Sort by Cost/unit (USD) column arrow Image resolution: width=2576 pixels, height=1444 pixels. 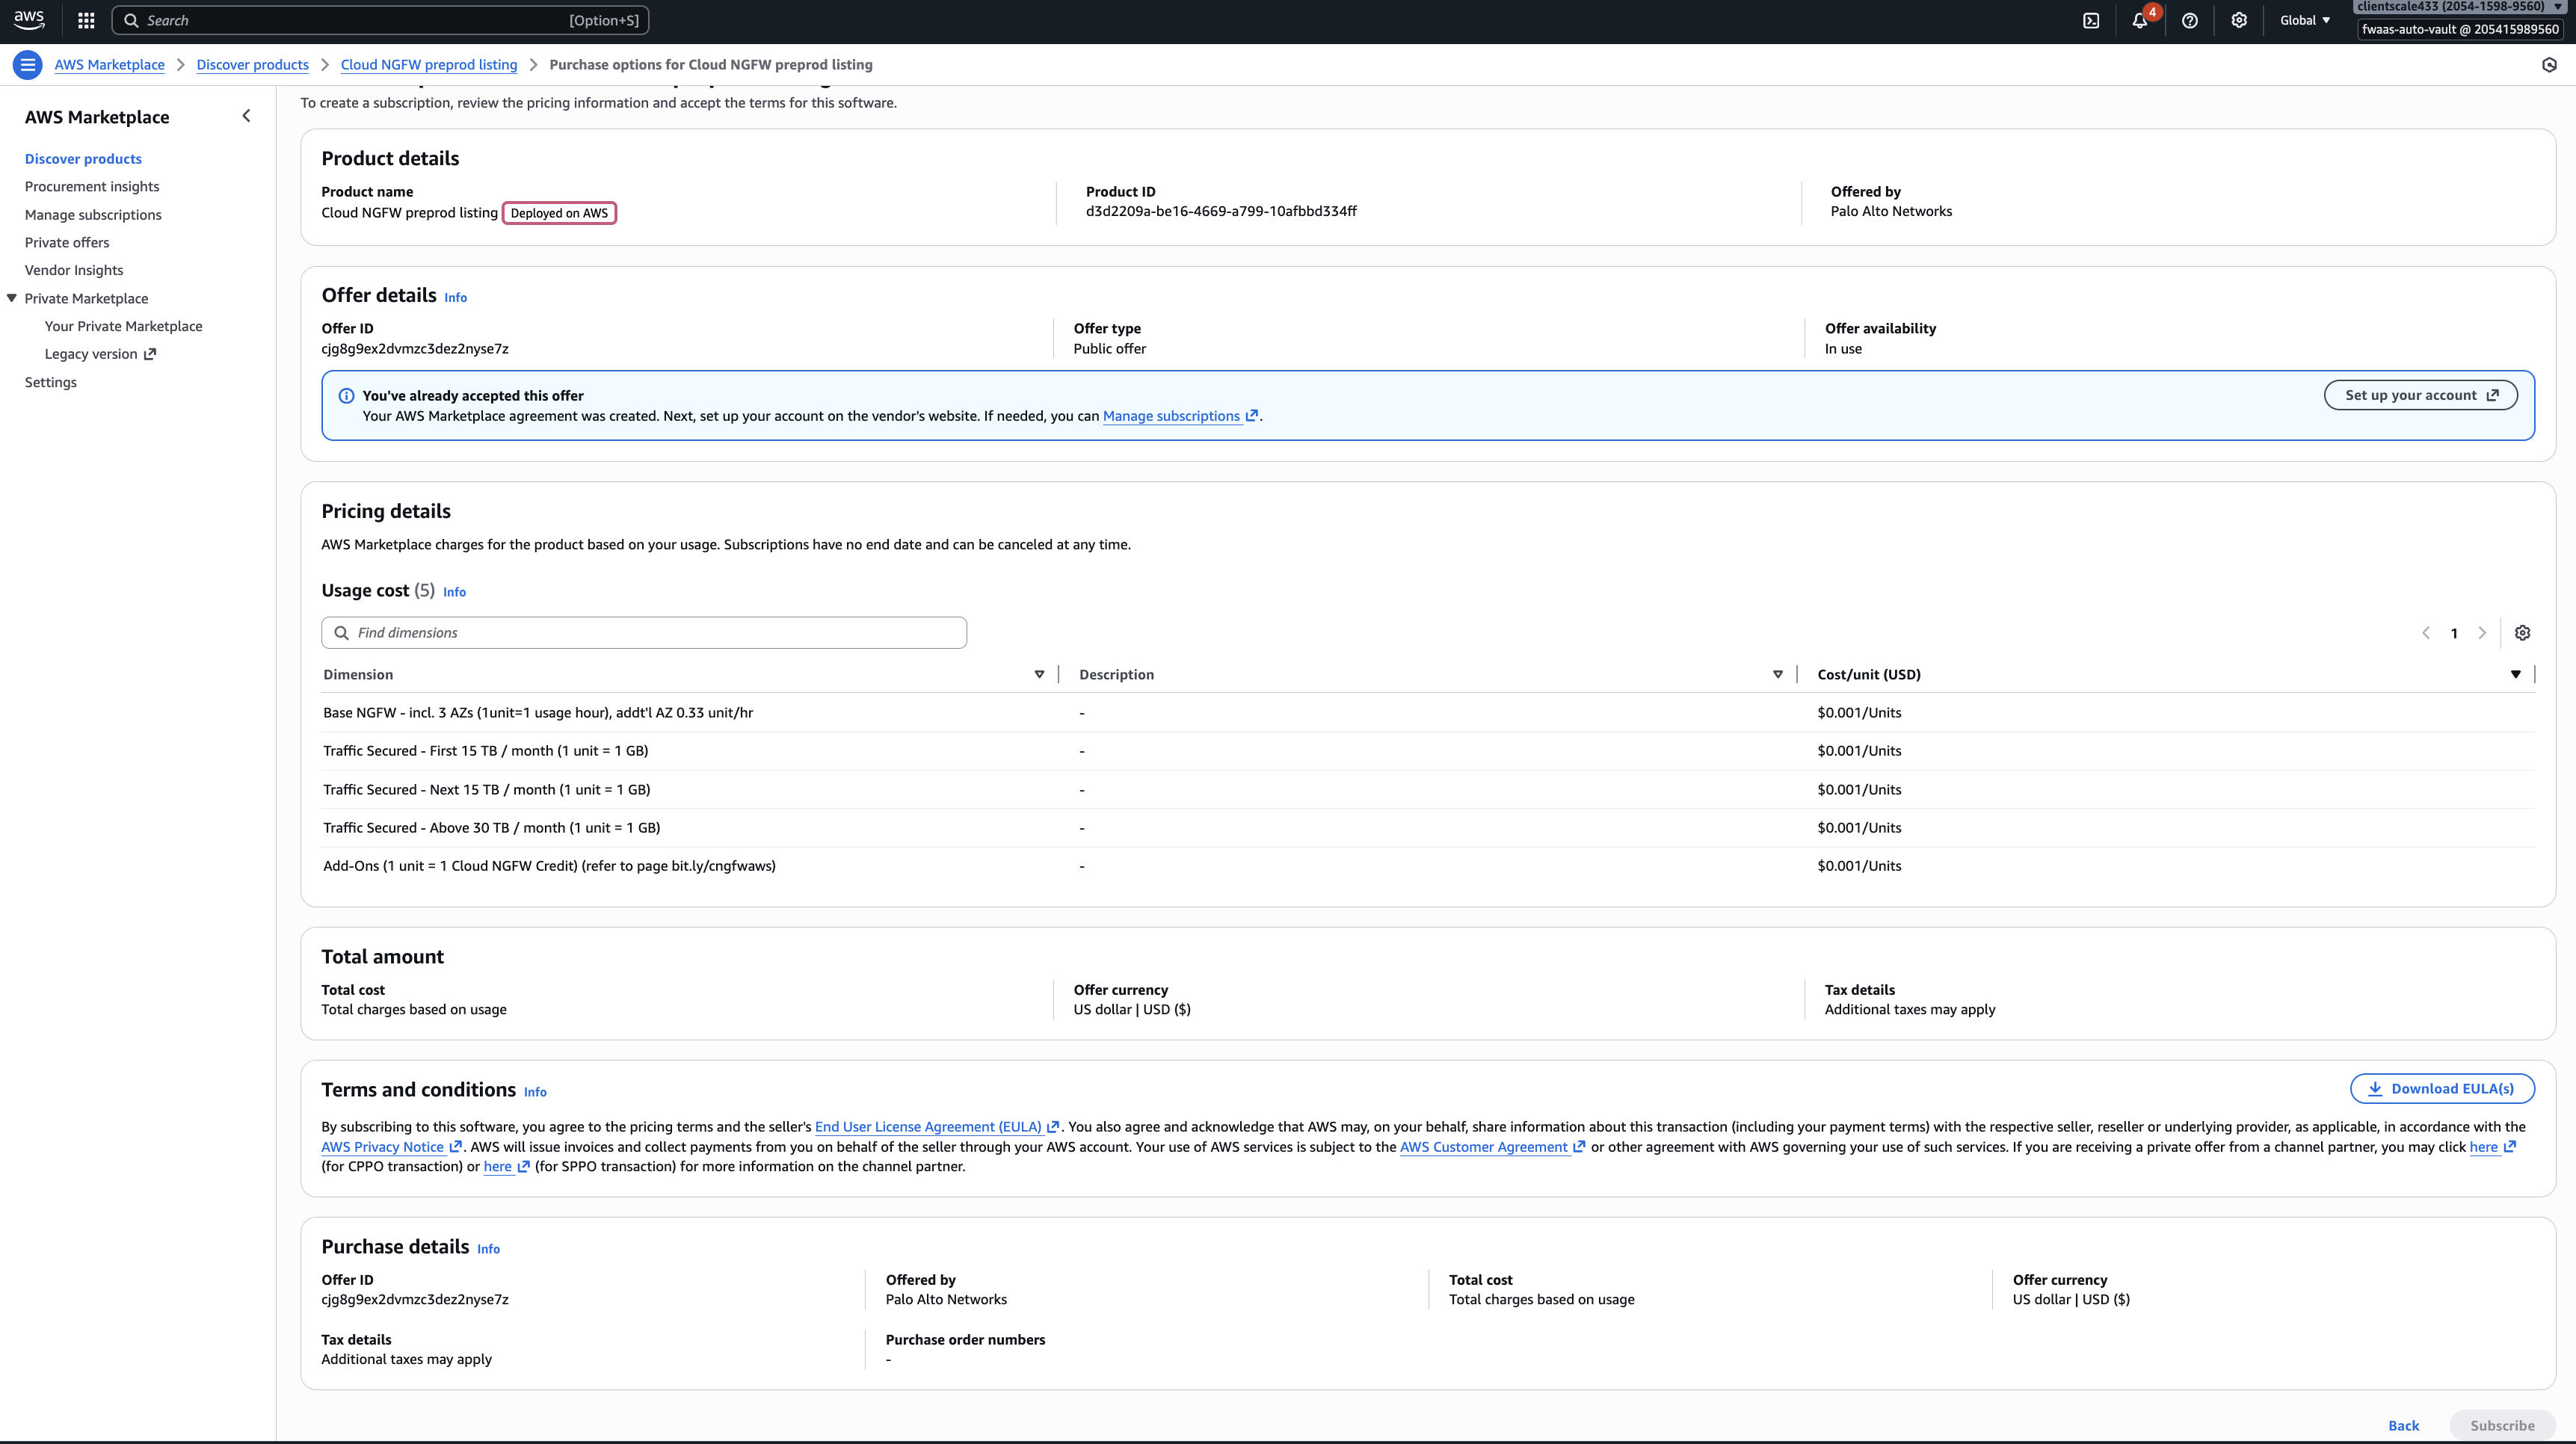click(x=2515, y=675)
